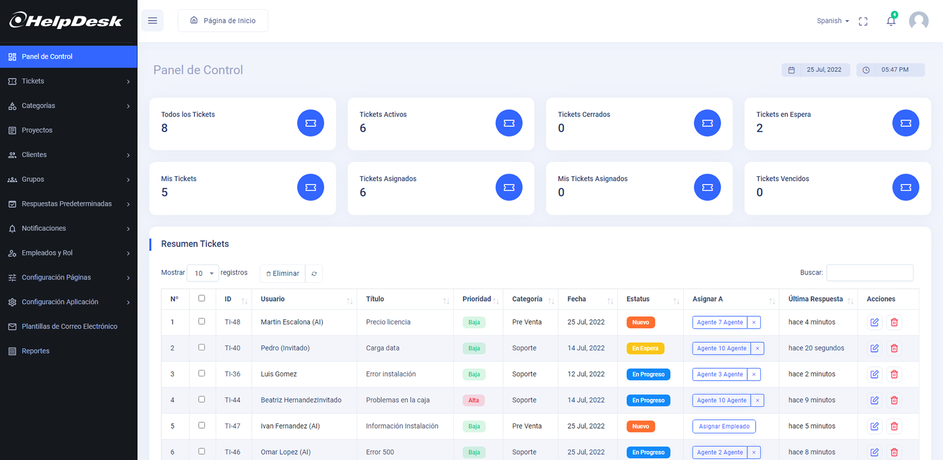The height and width of the screenshot is (460, 943).
Task: Select the checkbox for ticket TI-44
Action: coord(202,399)
